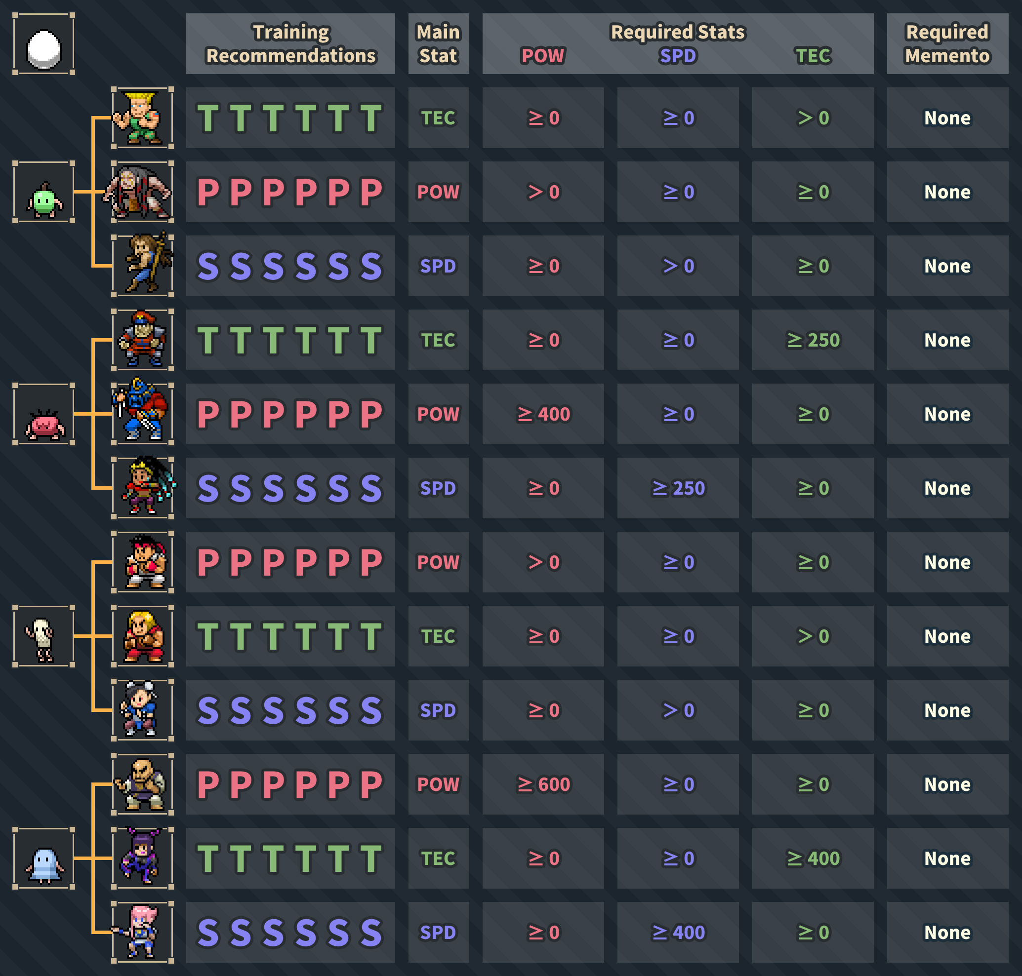The width and height of the screenshot is (1022, 976).
Task: Click the "POW" main stat for the blue samurai
Action: click(438, 414)
